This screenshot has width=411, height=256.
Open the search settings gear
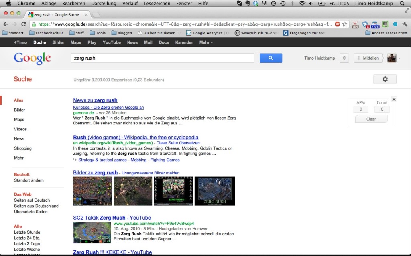(385, 79)
